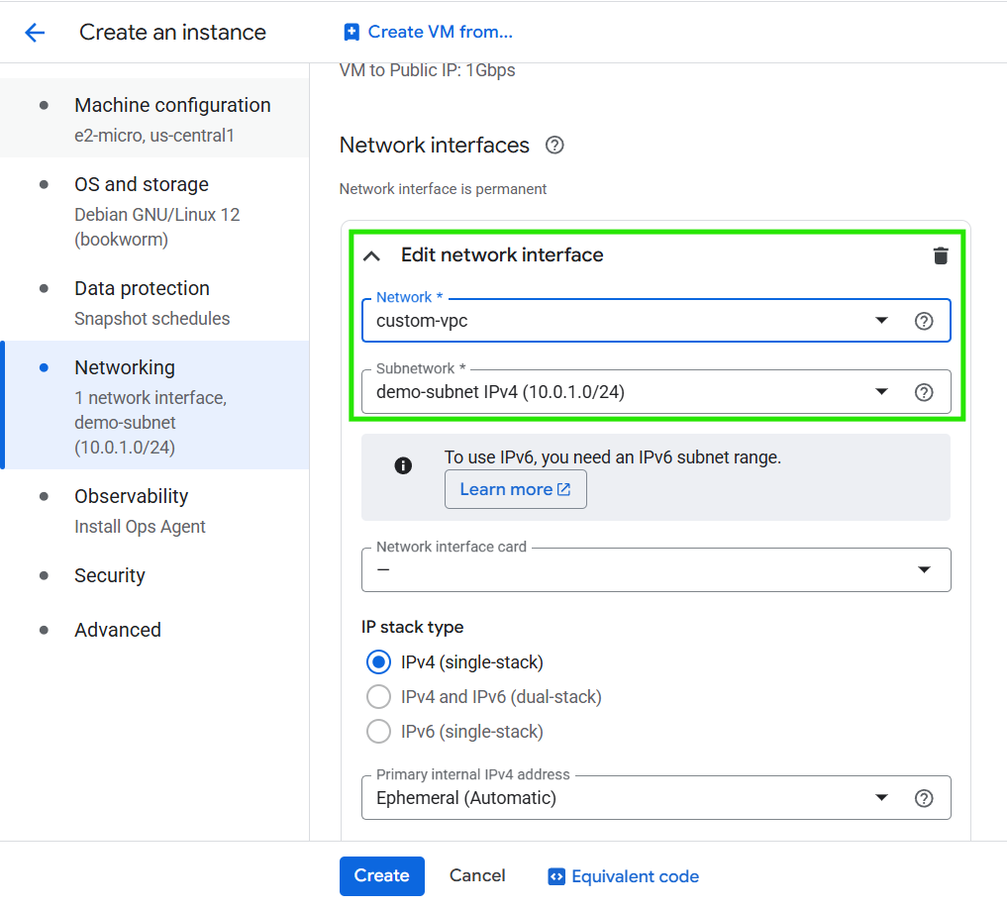Collapse the Edit network interface section
1007x909 pixels.
coord(371,255)
